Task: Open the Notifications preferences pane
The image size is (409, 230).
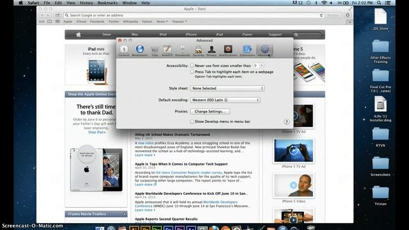Action: 228,51
